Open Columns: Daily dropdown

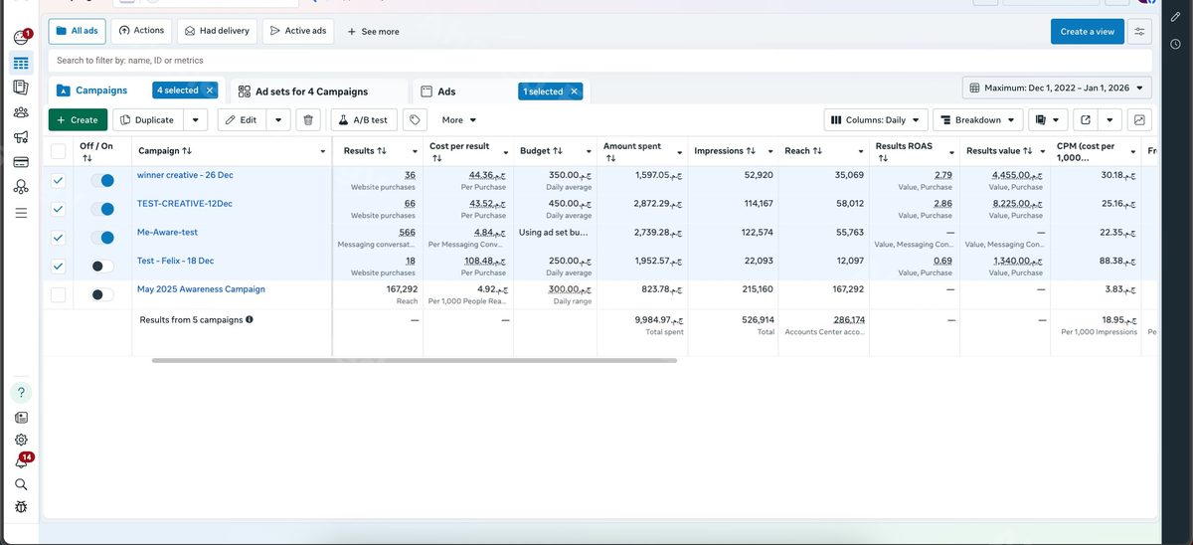[x=877, y=120]
